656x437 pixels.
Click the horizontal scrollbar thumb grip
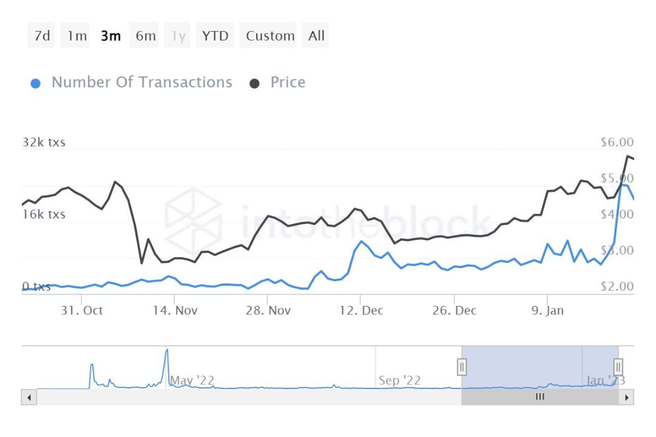[539, 398]
